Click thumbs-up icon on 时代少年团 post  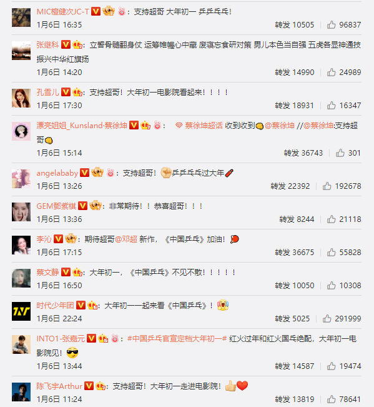pyautogui.click(x=327, y=318)
